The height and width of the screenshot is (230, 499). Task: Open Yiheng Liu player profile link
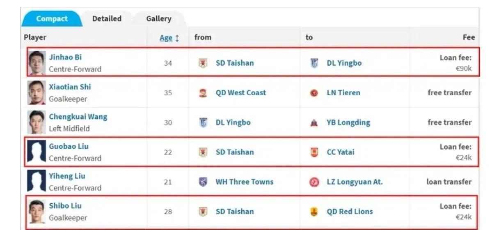67,176
